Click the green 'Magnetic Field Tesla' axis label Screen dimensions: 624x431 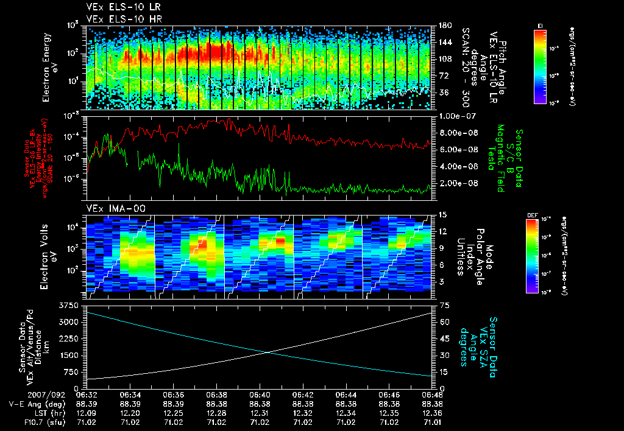coord(495,158)
